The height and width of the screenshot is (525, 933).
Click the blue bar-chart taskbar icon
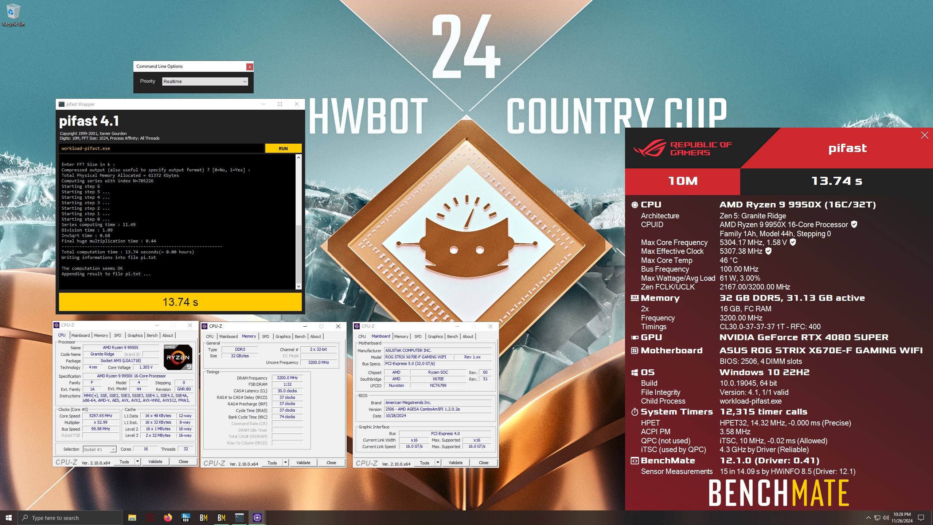186,518
